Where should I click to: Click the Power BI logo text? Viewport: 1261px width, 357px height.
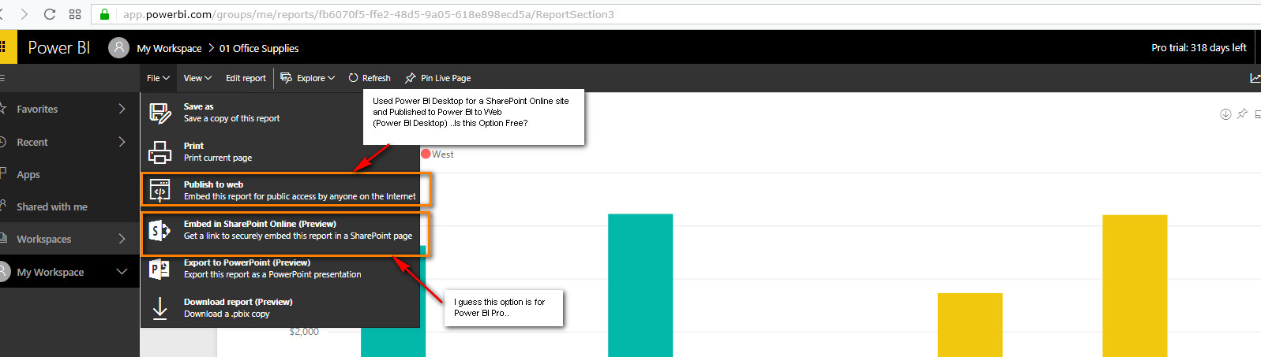click(59, 48)
